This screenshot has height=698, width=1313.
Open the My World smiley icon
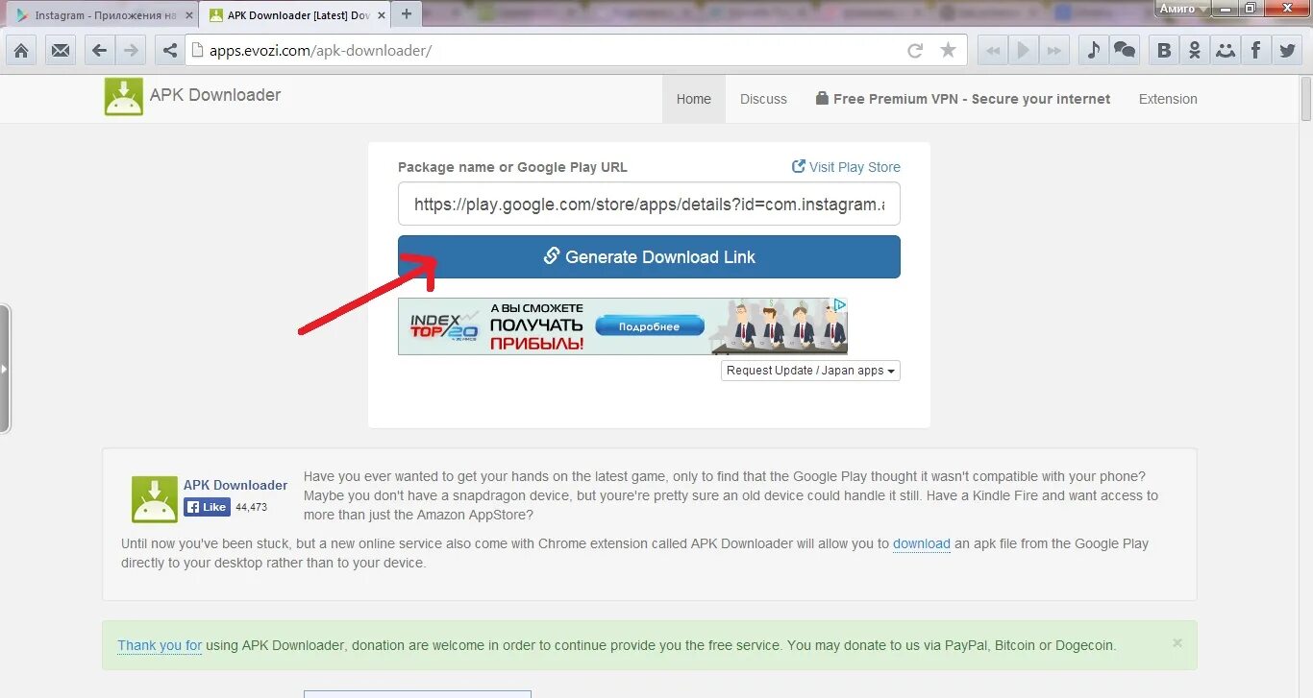tap(1226, 51)
